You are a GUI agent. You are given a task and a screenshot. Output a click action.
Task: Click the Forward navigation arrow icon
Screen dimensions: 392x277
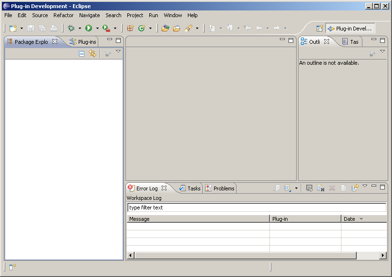click(x=277, y=28)
